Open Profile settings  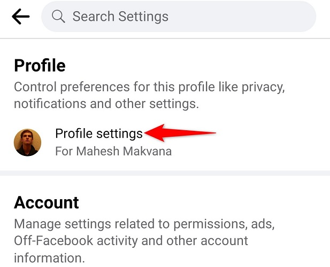click(99, 133)
